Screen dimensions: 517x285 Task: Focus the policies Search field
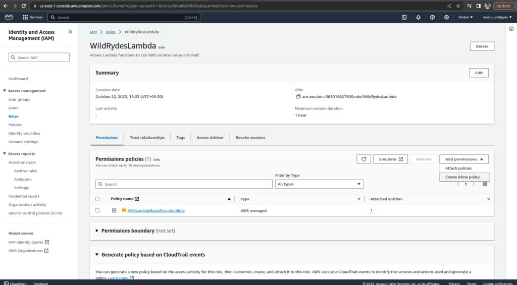(184, 184)
